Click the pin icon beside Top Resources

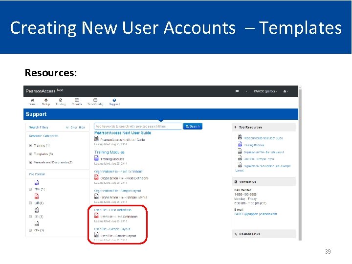[236, 127]
